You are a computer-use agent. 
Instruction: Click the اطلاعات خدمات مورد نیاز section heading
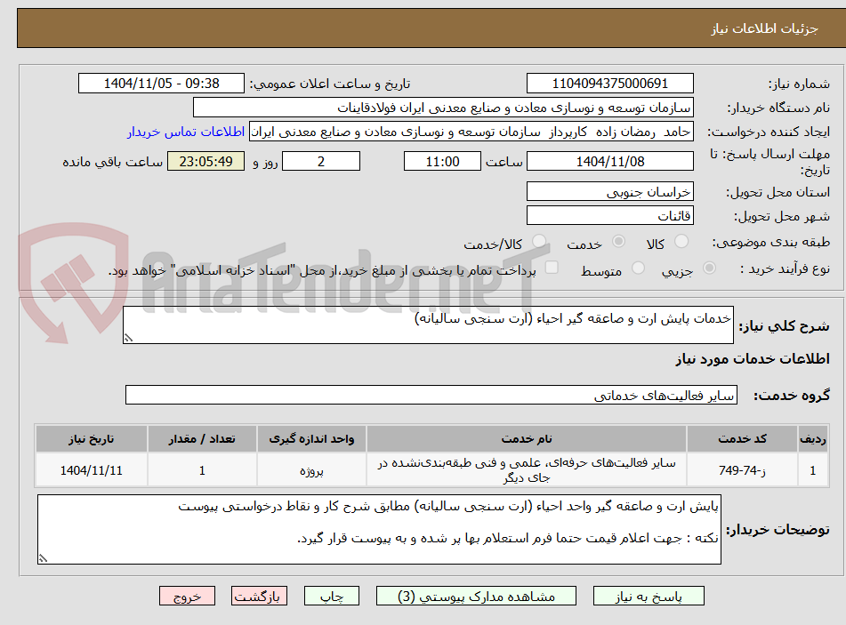(x=753, y=359)
